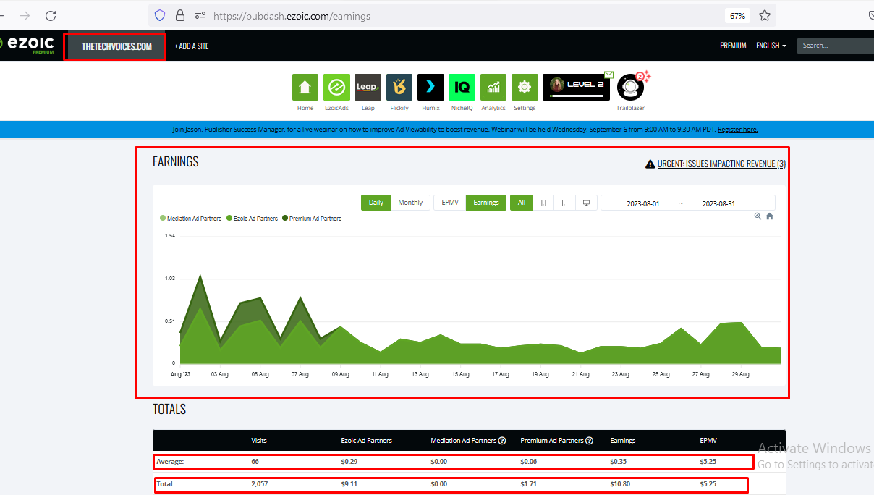Image resolution: width=874 pixels, height=495 pixels.
Task: Select the All devices filter
Action: [x=521, y=203]
